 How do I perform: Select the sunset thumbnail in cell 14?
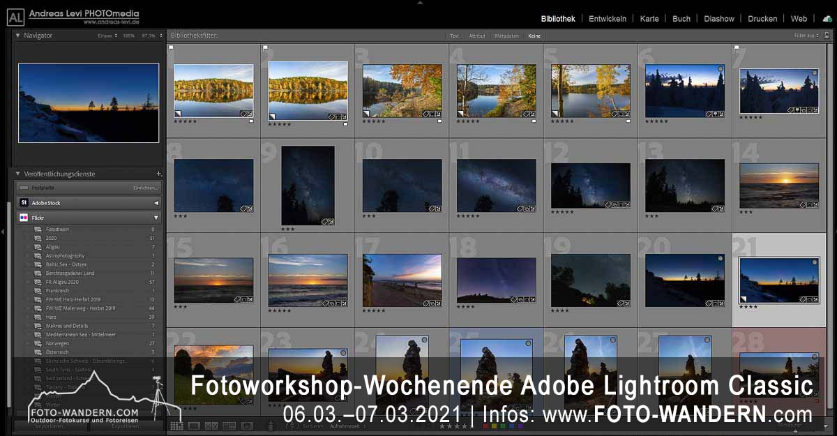(779, 186)
